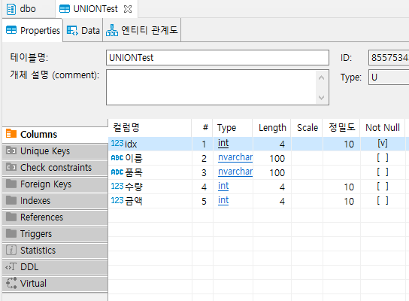The width and height of the screenshot is (409, 301).
Task: Click the Data tab grid icon
Action: tap(72, 31)
